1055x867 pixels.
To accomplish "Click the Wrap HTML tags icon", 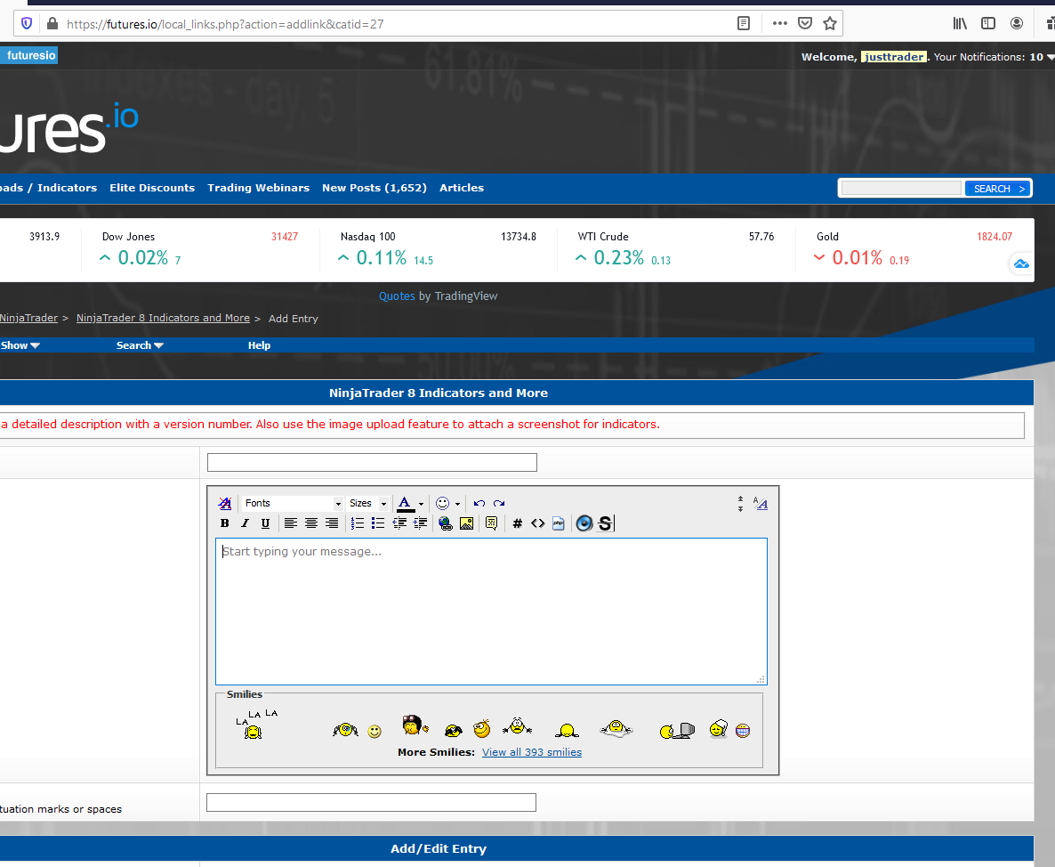I will (537, 523).
